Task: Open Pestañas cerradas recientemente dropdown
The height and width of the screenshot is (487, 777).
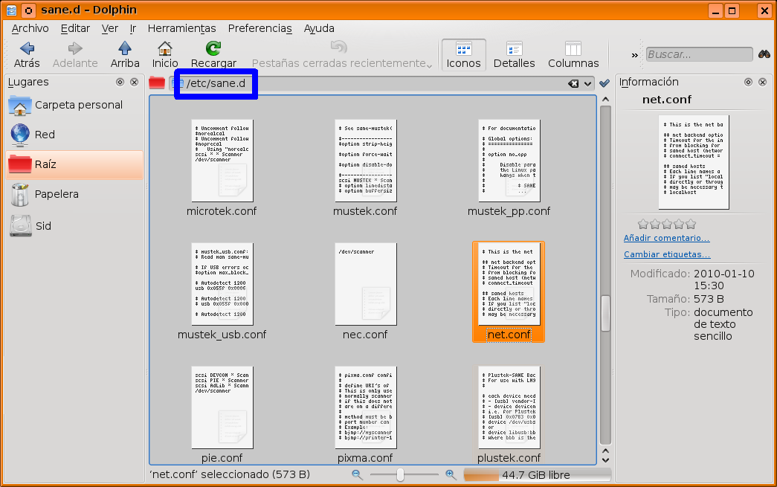Action: tap(341, 54)
